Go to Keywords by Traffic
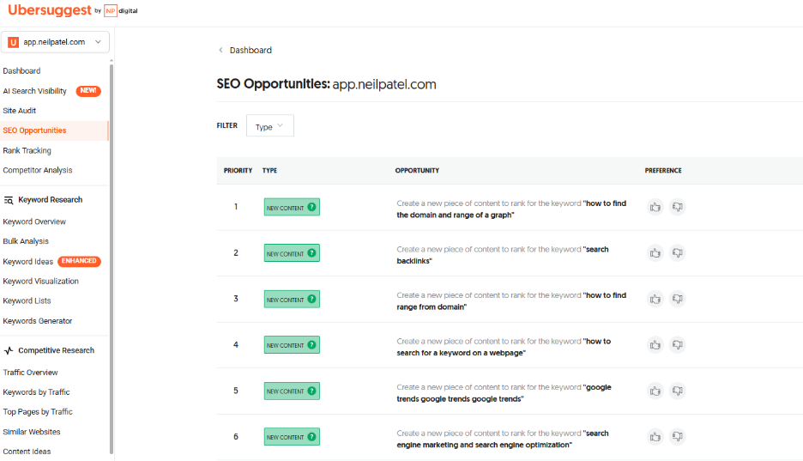This screenshot has width=803, height=461. [36, 392]
